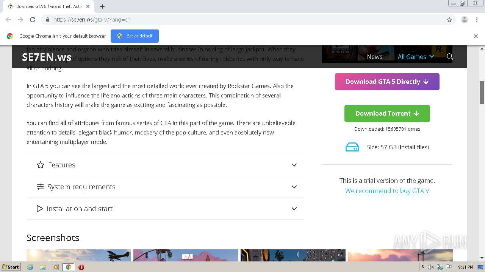Expand the System requirements chevron

click(x=294, y=187)
